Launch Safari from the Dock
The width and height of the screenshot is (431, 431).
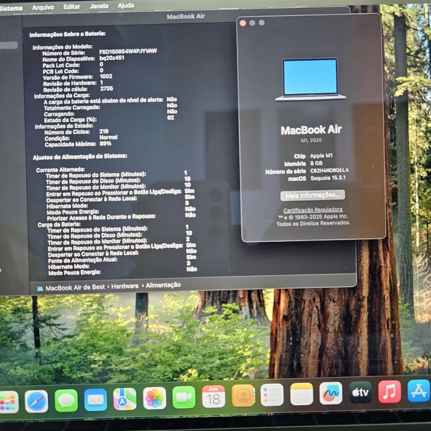36,401
